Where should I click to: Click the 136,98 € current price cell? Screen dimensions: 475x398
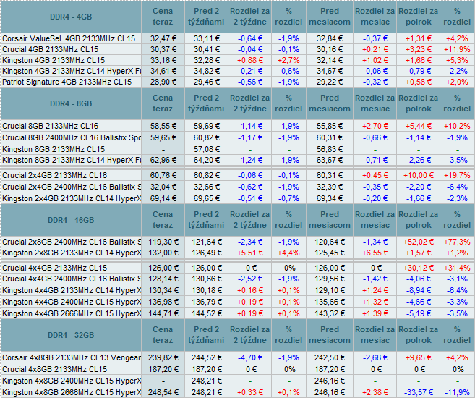163,302
